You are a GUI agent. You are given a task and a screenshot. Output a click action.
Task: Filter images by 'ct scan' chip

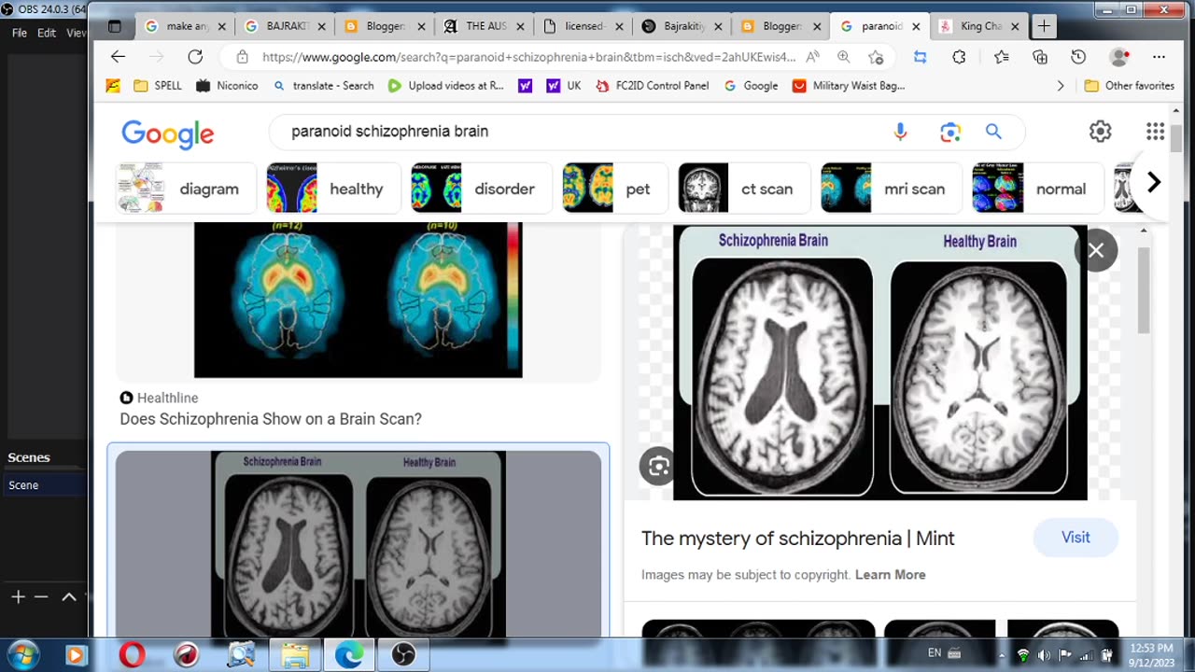[x=744, y=189]
